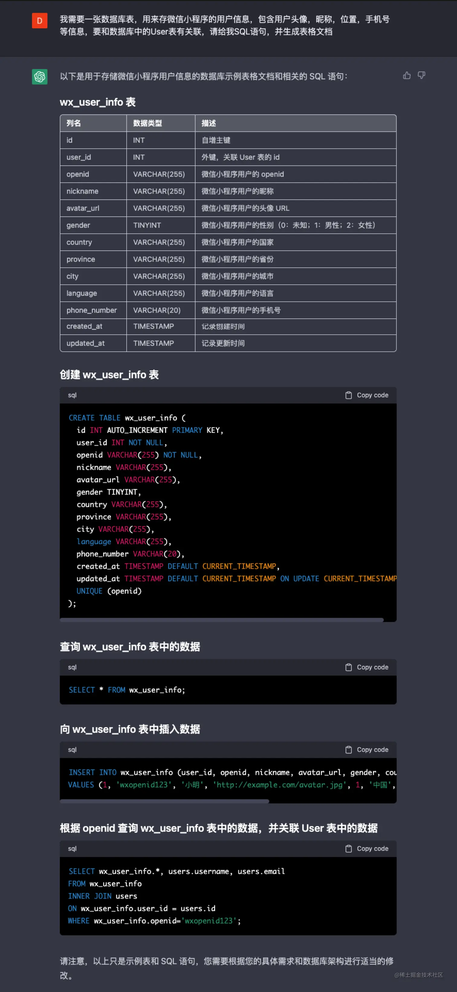Image resolution: width=457 pixels, height=992 pixels.
Task: Click the 'INNER JOIN users' code line
Action: 102,896
